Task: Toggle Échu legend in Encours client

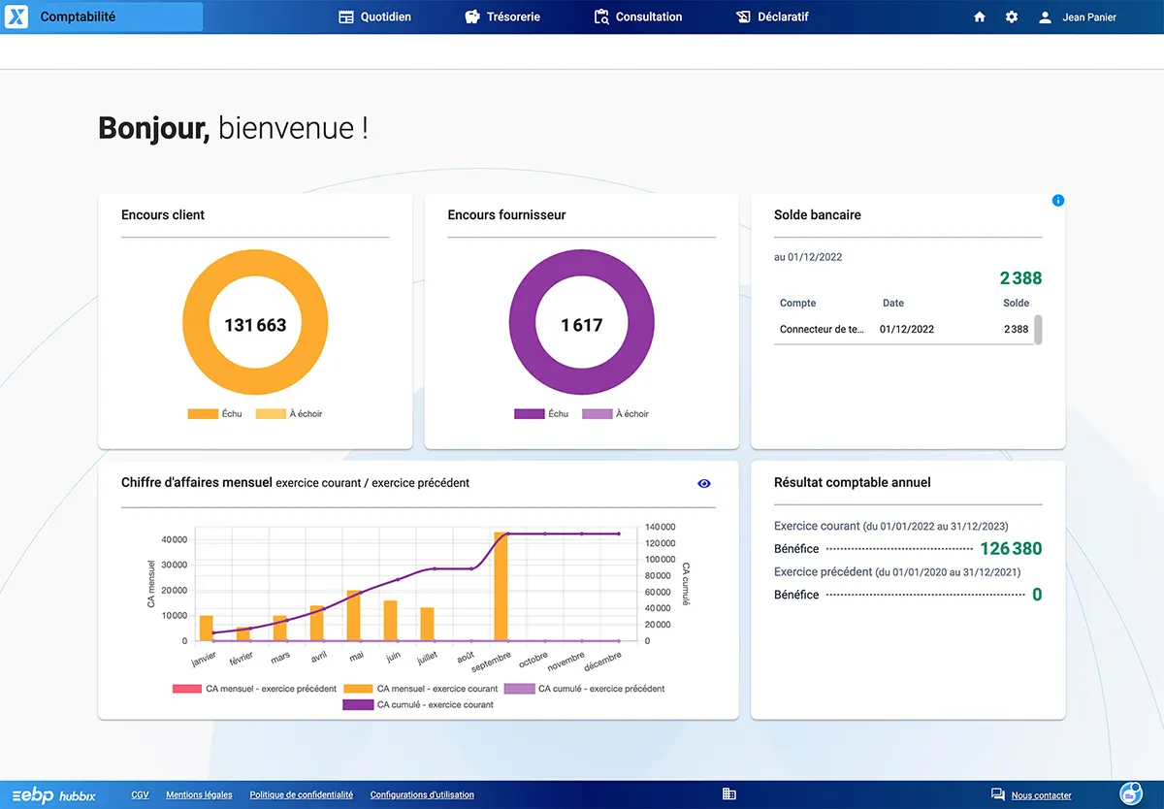Action: click(215, 414)
